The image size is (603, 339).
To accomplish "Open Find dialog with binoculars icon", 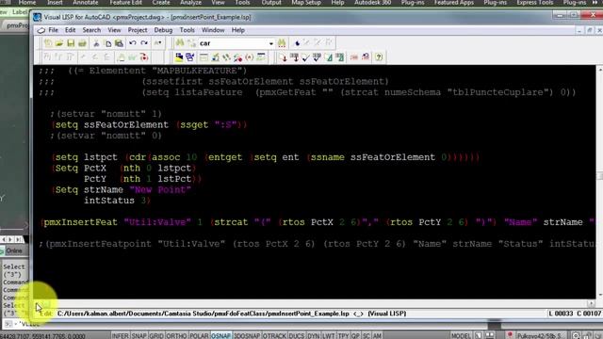I will 180,43.
